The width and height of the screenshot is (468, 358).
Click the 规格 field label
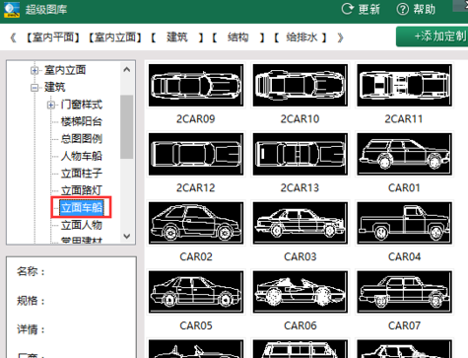(x=31, y=301)
